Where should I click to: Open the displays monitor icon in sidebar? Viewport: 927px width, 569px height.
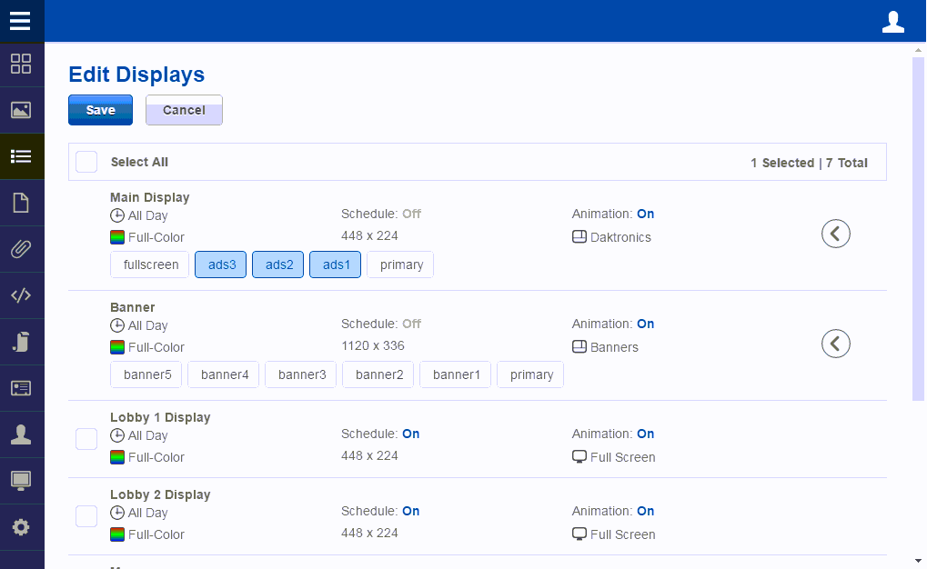coord(21,480)
